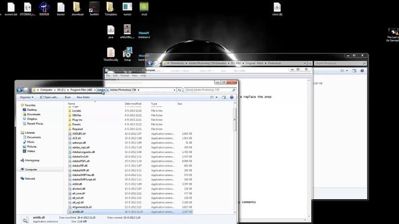Select the ahclient.dll file
This screenshot has width=399, height=224.
point(79,189)
